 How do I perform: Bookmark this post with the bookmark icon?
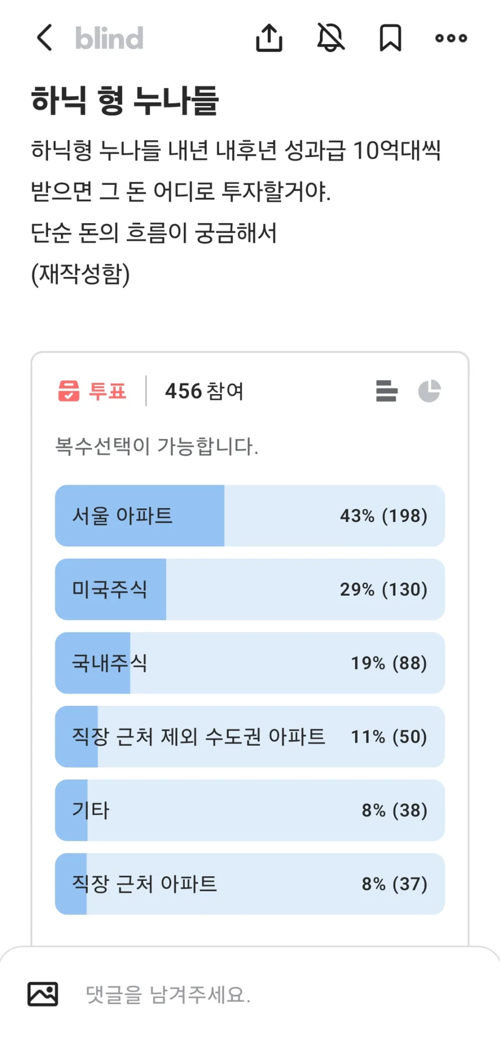(390, 38)
